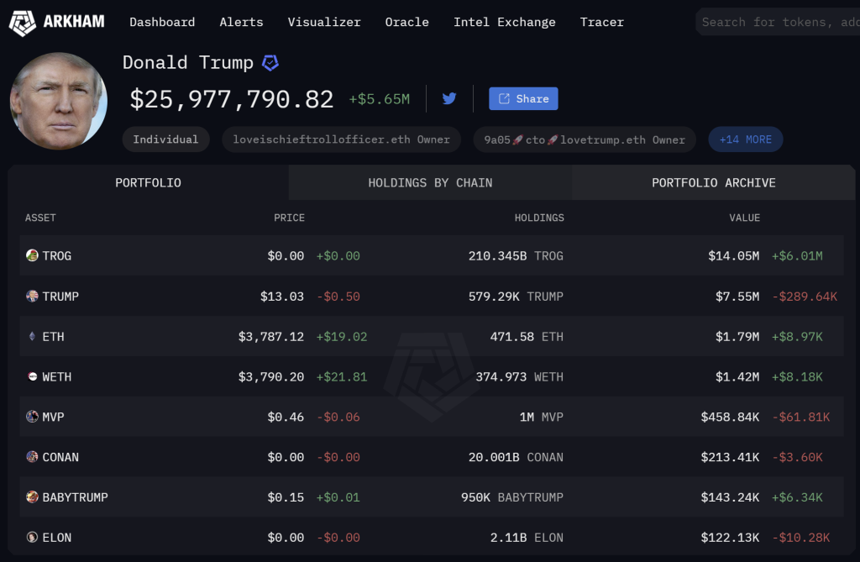Select the ELON token icon
Viewport: 860px width, 562px height.
(x=32, y=537)
